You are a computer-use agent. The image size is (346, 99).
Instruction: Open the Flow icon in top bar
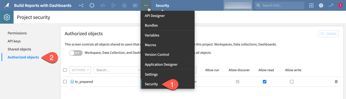click(x=81, y=5)
